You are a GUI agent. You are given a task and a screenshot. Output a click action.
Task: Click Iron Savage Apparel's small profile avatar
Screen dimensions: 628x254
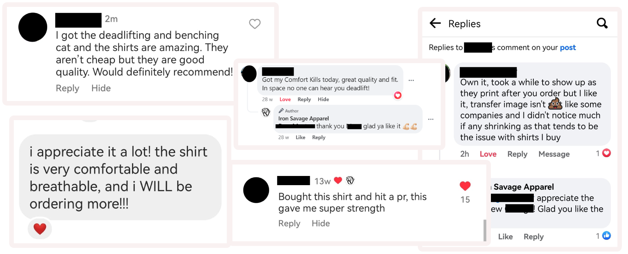[x=266, y=112]
